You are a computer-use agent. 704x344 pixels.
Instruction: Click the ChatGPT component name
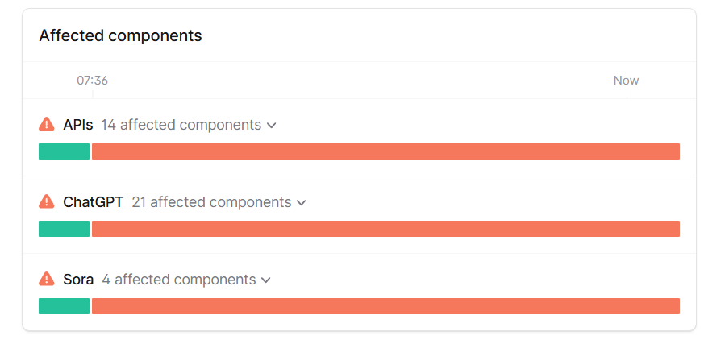pos(94,202)
